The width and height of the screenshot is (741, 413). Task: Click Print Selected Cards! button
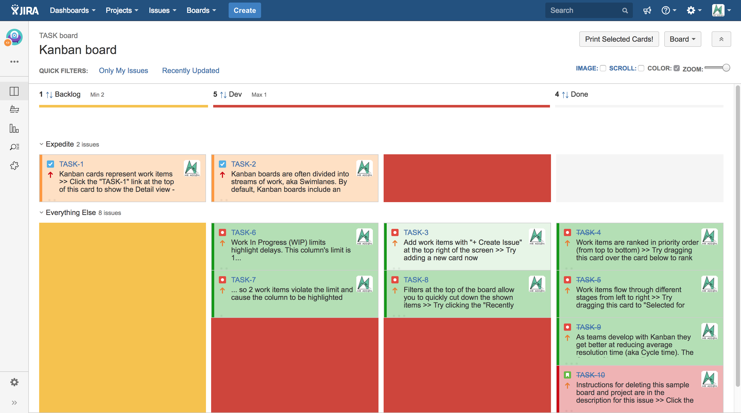click(x=619, y=39)
